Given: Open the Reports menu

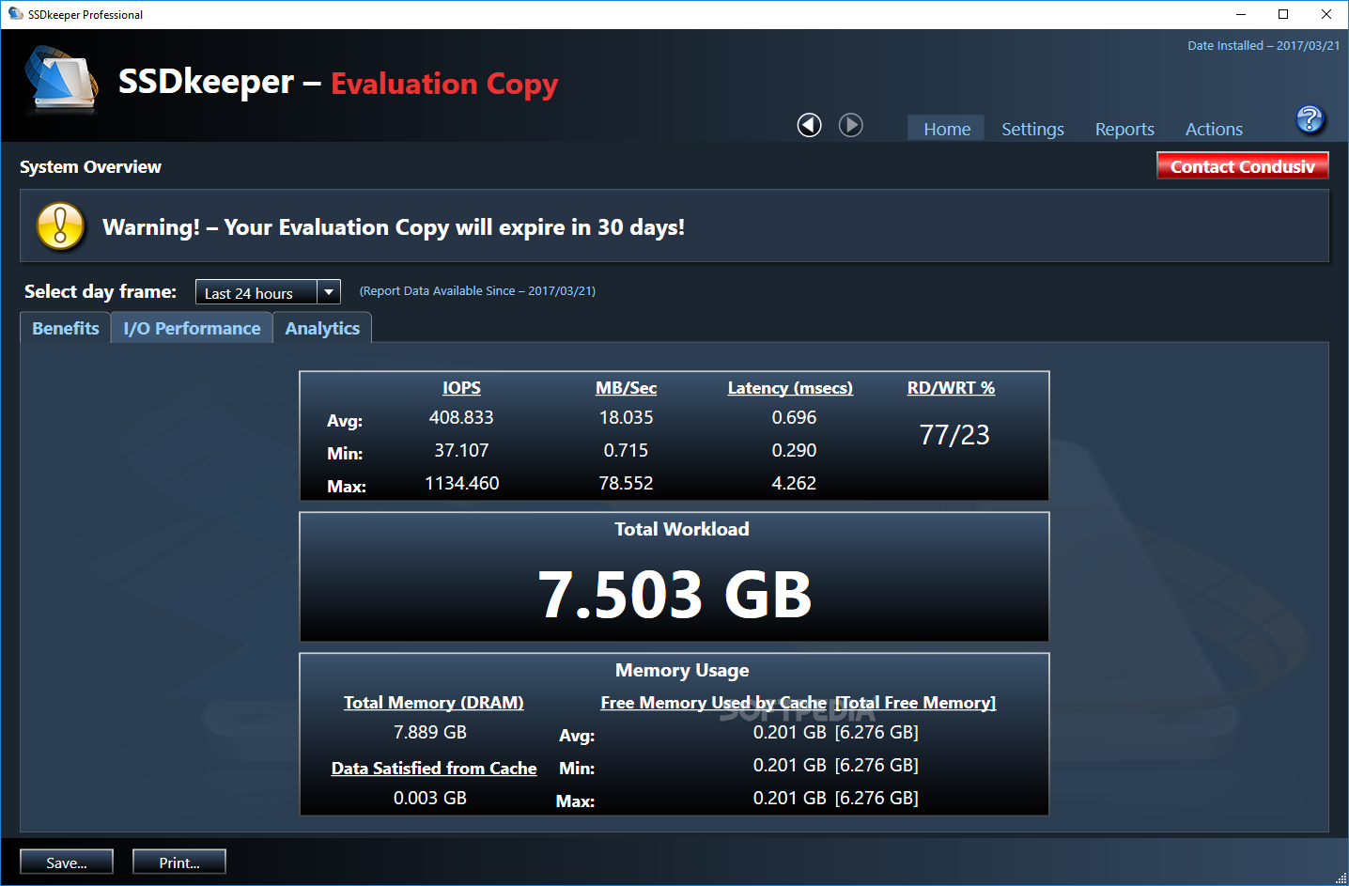Looking at the screenshot, I should [1124, 129].
